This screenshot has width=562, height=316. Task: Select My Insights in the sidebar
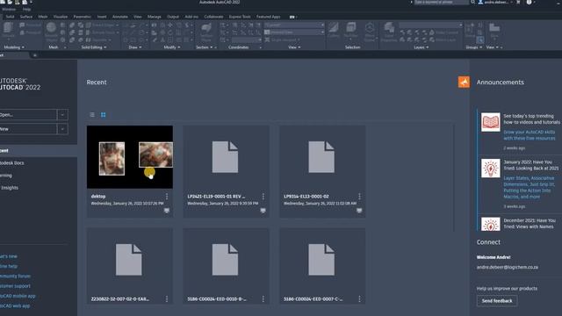tap(9, 188)
